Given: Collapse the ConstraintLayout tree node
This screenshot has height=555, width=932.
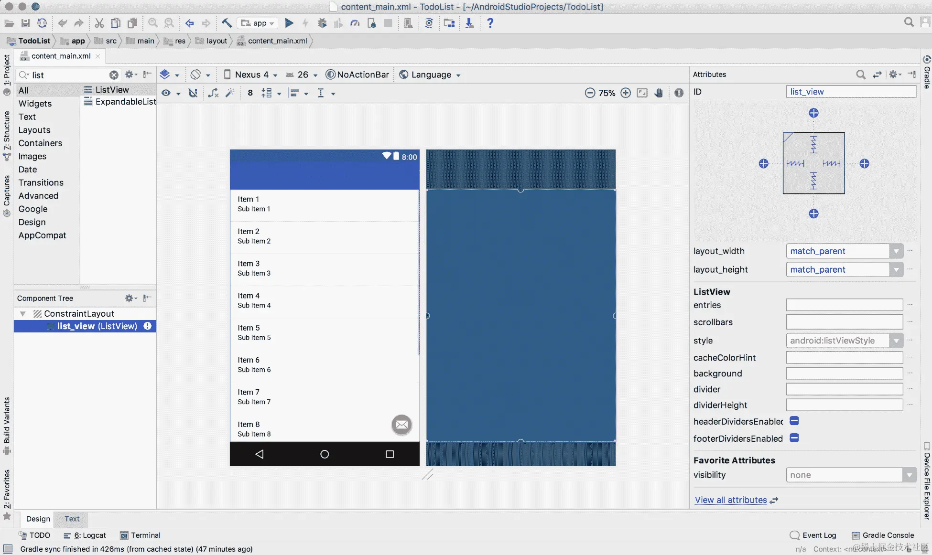Looking at the screenshot, I should pyautogui.click(x=22, y=314).
